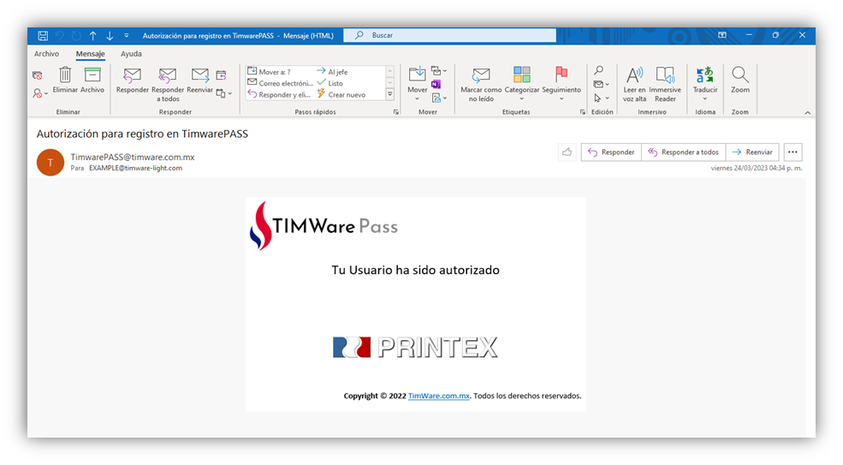This screenshot has width=843, height=465.
Task: Open the Traducir language dropdown
Action: pyautogui.click(x=705, y=85)
